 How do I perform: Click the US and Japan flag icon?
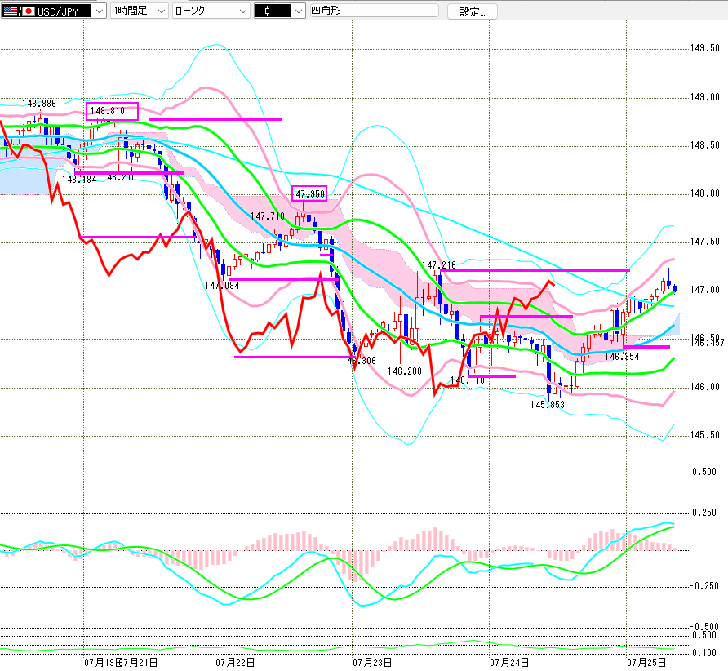tap(20, 11)
